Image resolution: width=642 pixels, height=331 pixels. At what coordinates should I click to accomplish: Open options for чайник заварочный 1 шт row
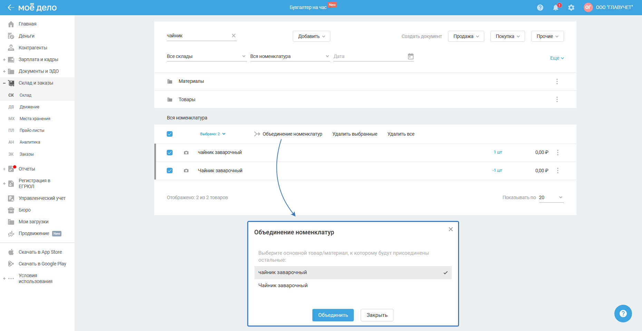pos(557,153)
